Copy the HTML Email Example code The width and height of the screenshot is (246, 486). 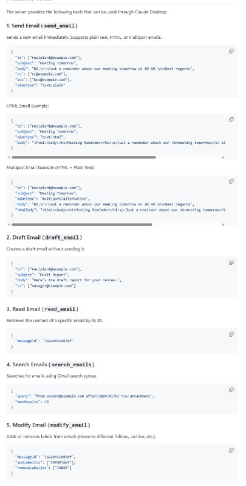click(231, 120)
